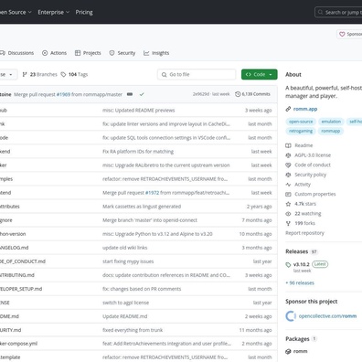Click the Security shield icon

coord(112,53)
